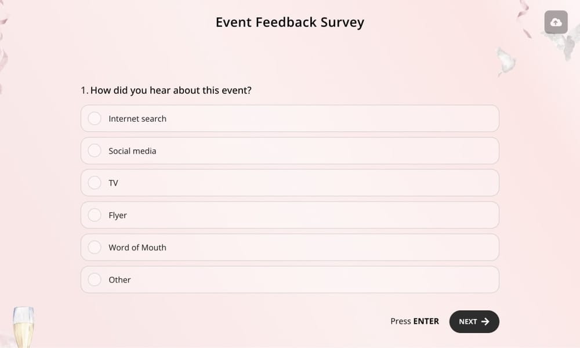Click the arrow icon inside the NEXT button
The image size is (580, 348).
point(485,321)
